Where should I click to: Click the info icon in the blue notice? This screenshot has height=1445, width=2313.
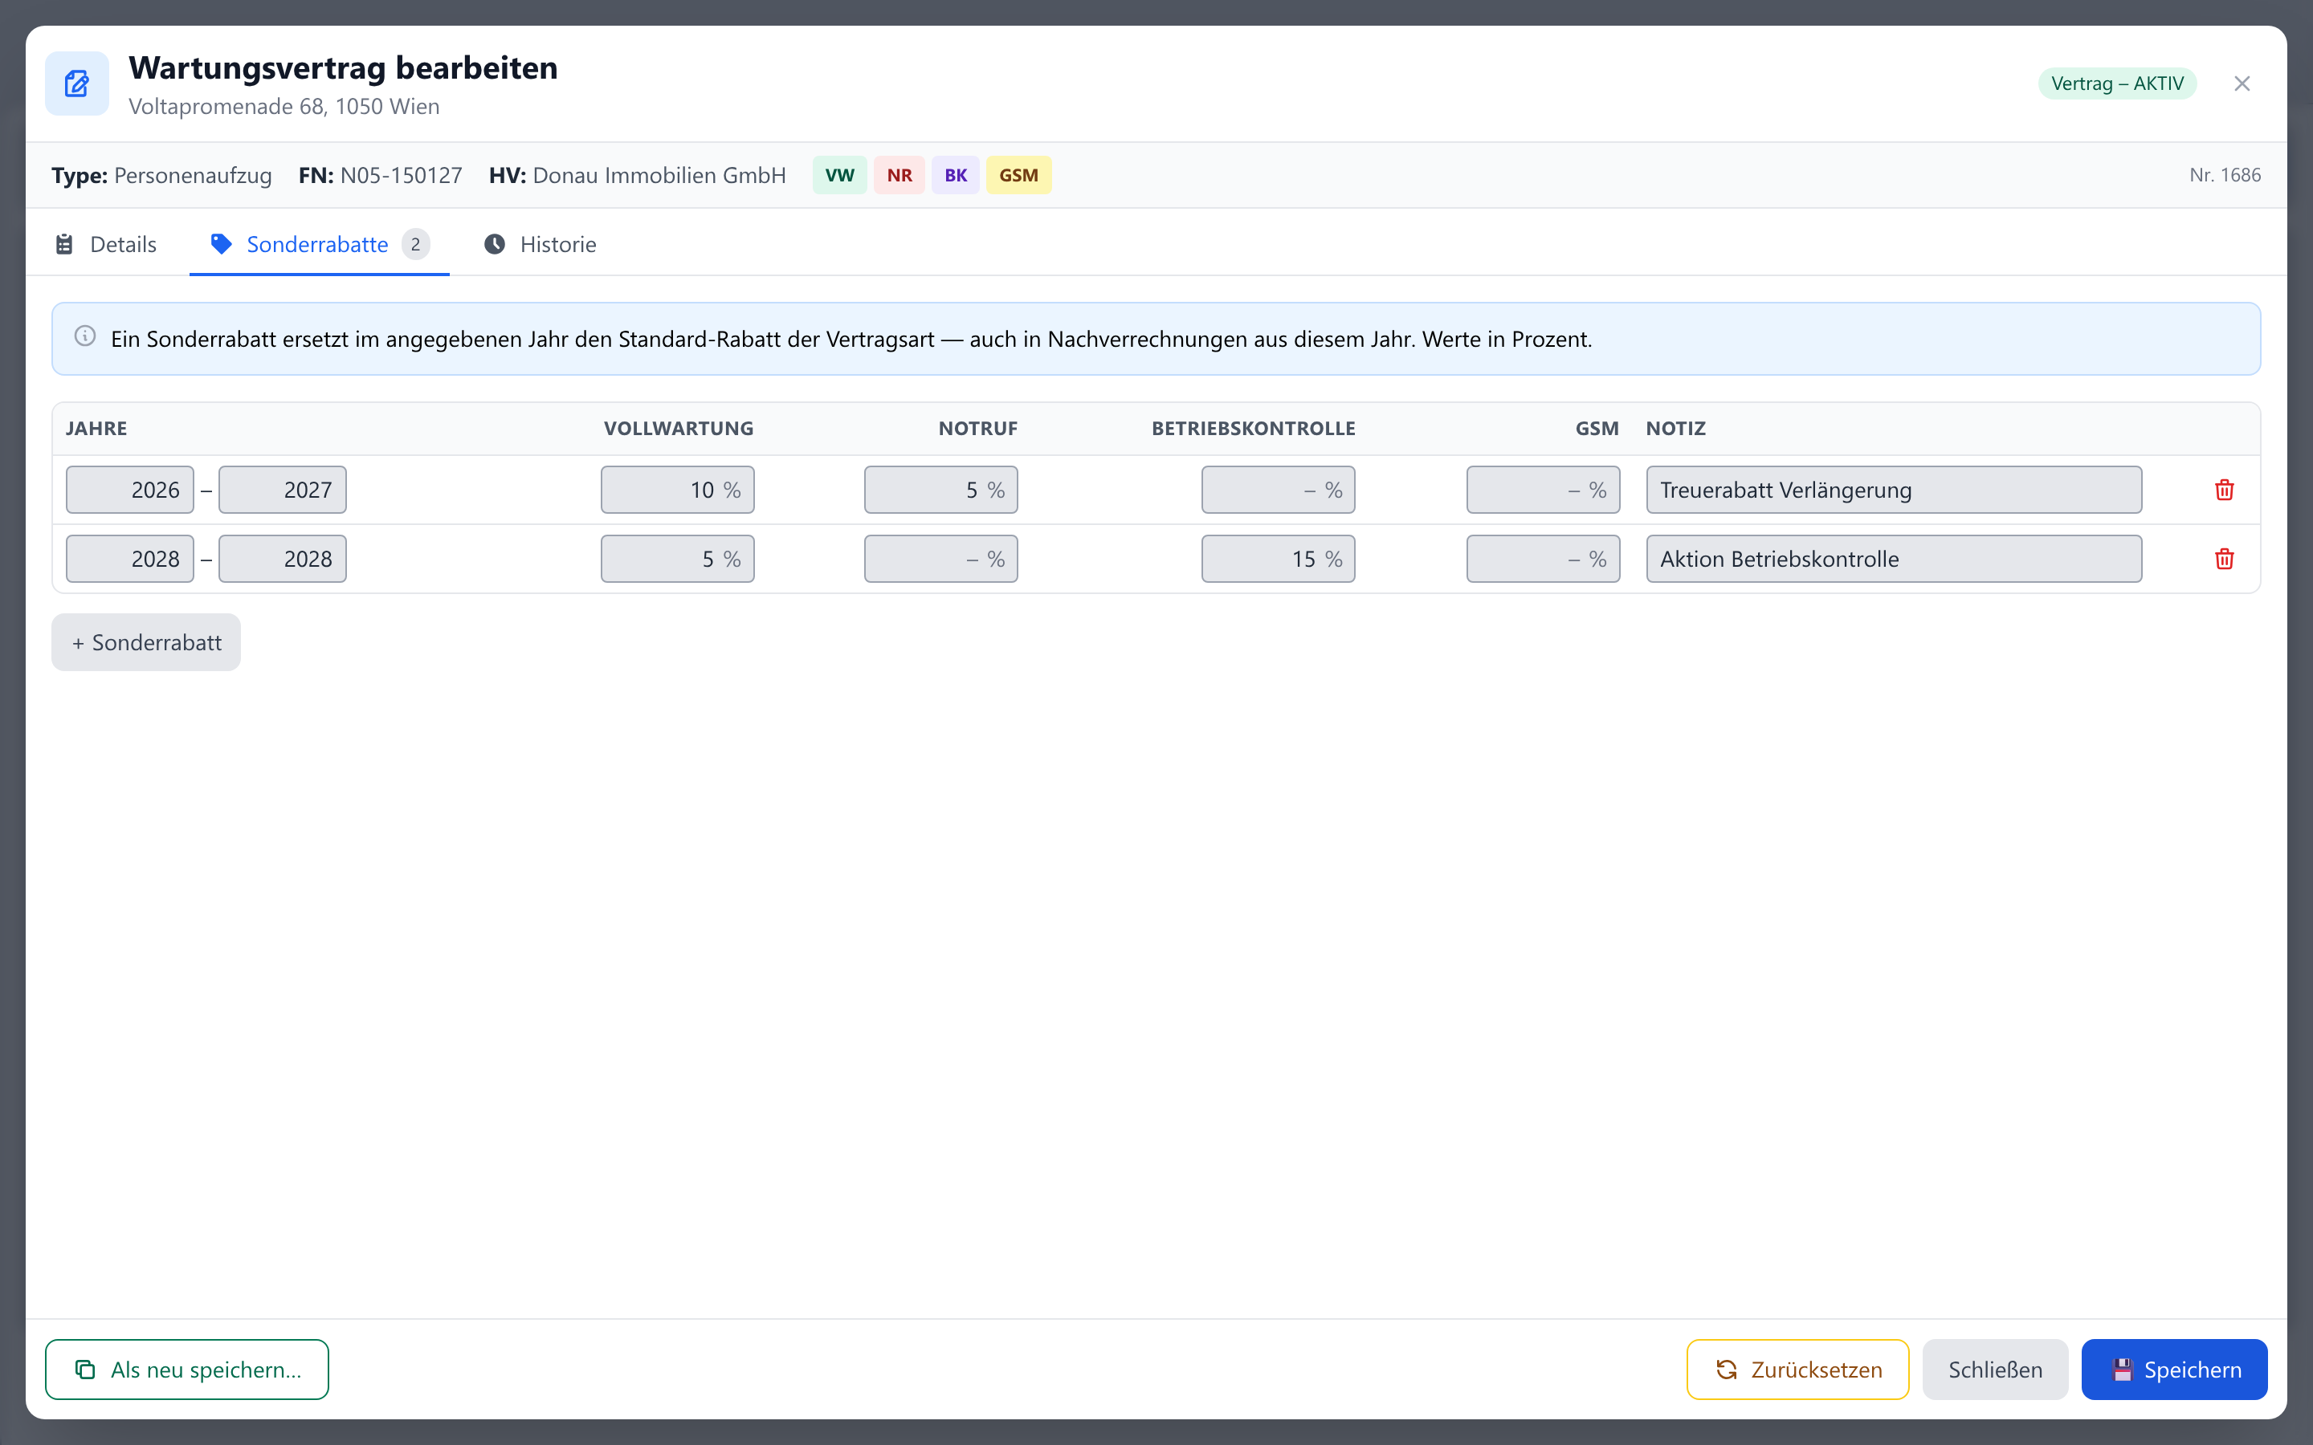pos(85,336)
